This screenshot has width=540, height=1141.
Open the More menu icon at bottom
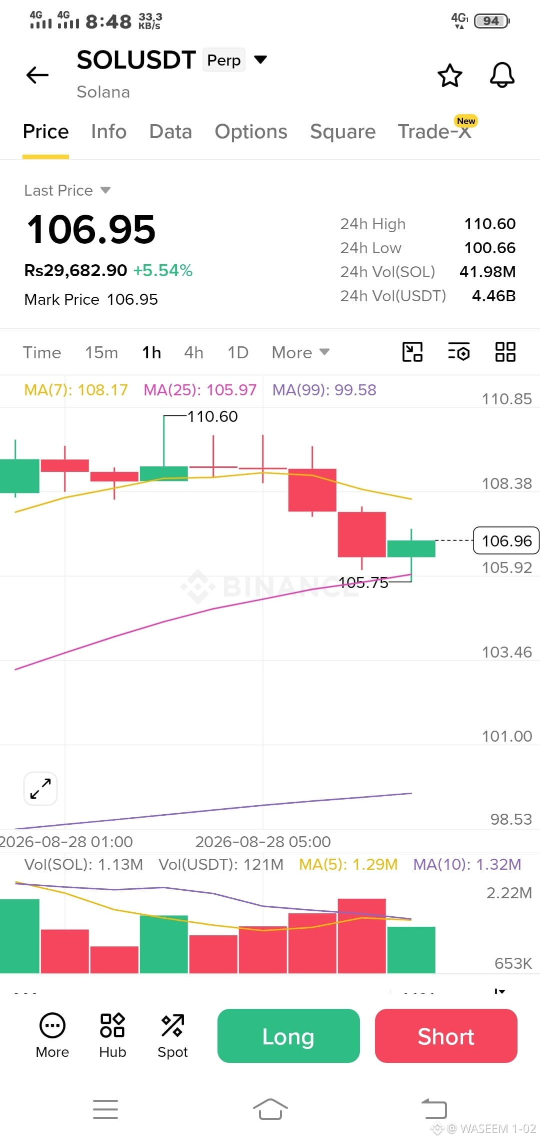pyautogui.click(x=52, y=1035)
